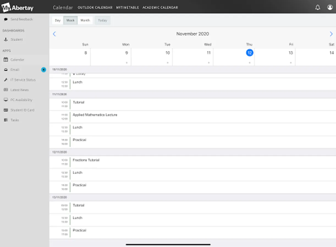336x247 pixels.
Task: Go to next week arrow
Action: coord(331,34)
